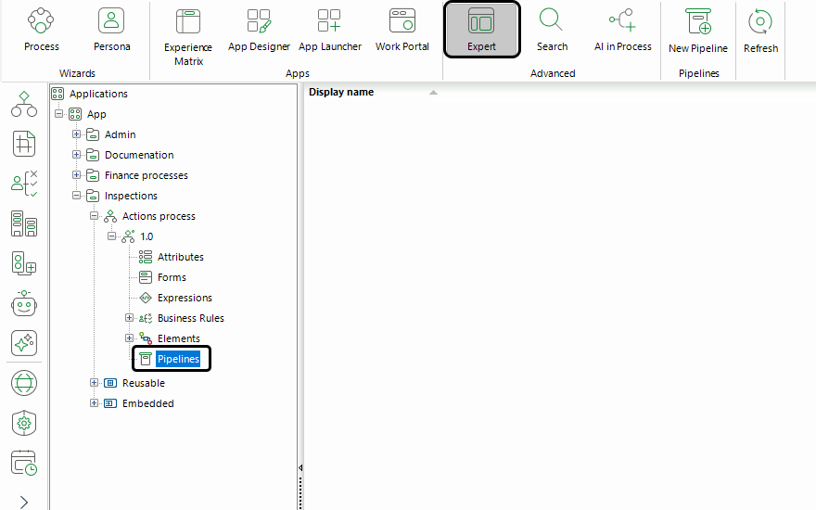Viewport: 816px width, 510px height.
Task: Expand the Documenation folder
Action: click(76, 155)
